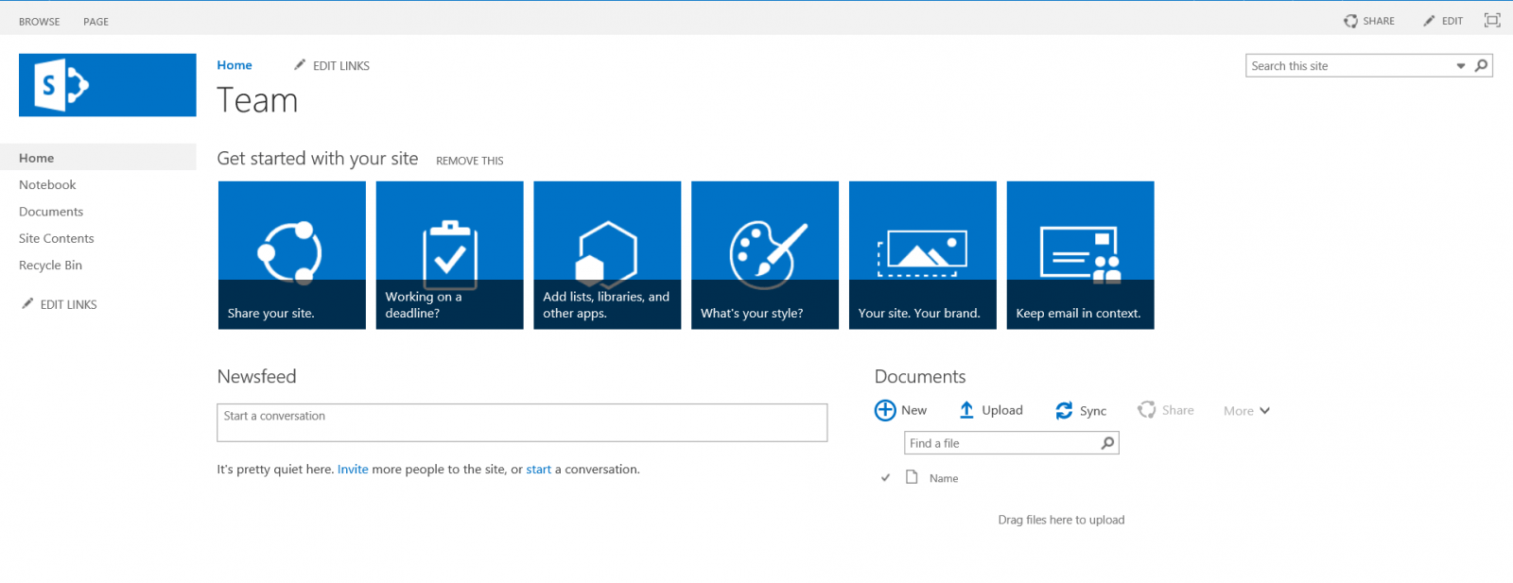Open Documents in the left navigation
This screenshot has height=583, width=1513.
tap(51, 212)
